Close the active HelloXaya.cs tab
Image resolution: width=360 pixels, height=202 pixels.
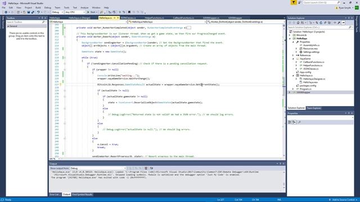118,18
